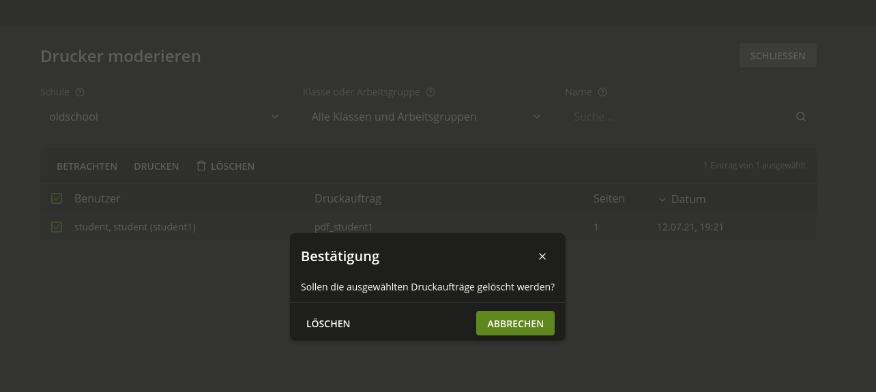Select the pdf_student1 print job entry
Image resolution: width=876 pixels, height=392 pixels.
tap(343, 227)
